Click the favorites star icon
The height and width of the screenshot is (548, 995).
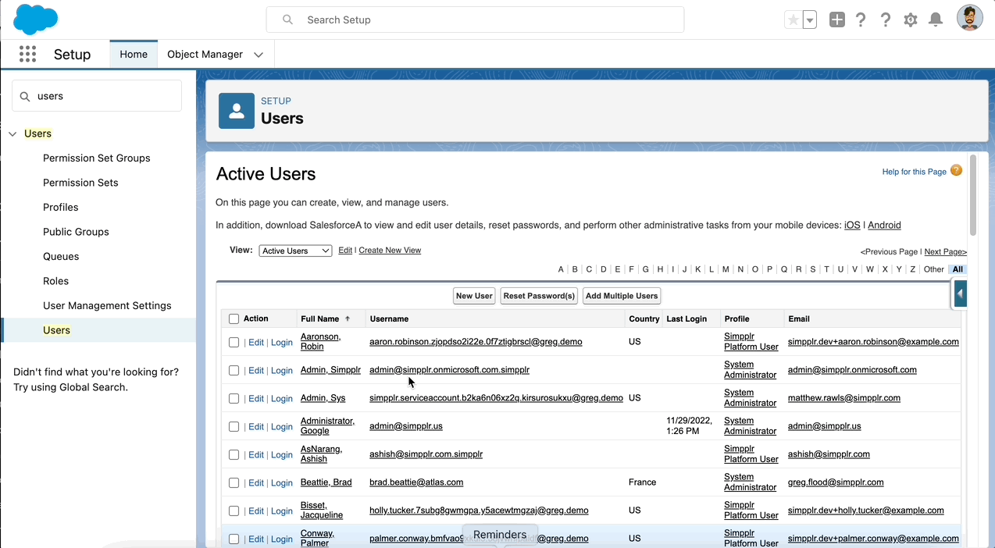794,20
